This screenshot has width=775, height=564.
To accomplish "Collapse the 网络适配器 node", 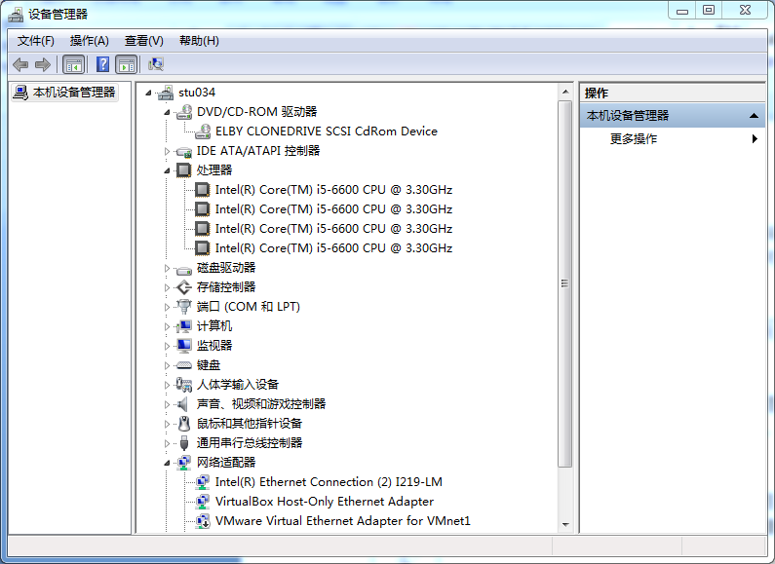I will coord(167,464).
